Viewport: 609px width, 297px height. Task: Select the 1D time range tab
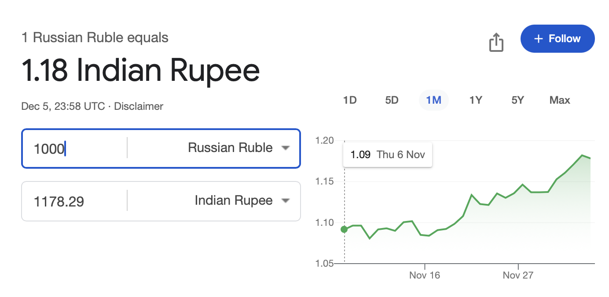pyautogui.click(x=350, y=100)
